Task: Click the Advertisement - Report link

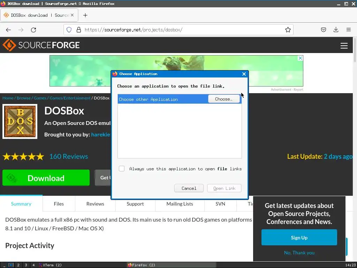Action: [x=287, y=90]
